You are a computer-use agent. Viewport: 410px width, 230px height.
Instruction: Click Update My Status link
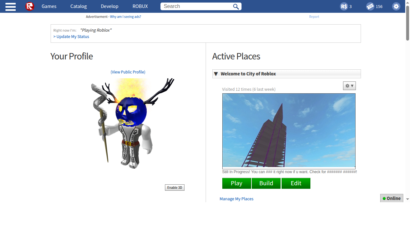71,37
